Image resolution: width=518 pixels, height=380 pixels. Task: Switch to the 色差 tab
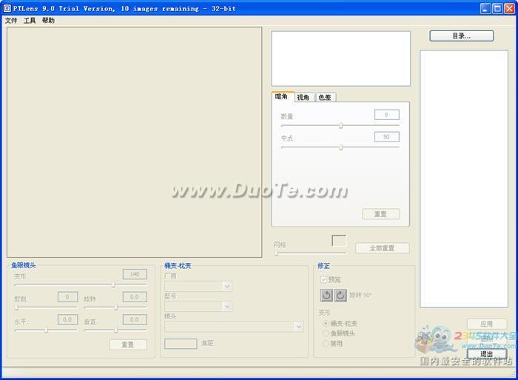[325, 97]
